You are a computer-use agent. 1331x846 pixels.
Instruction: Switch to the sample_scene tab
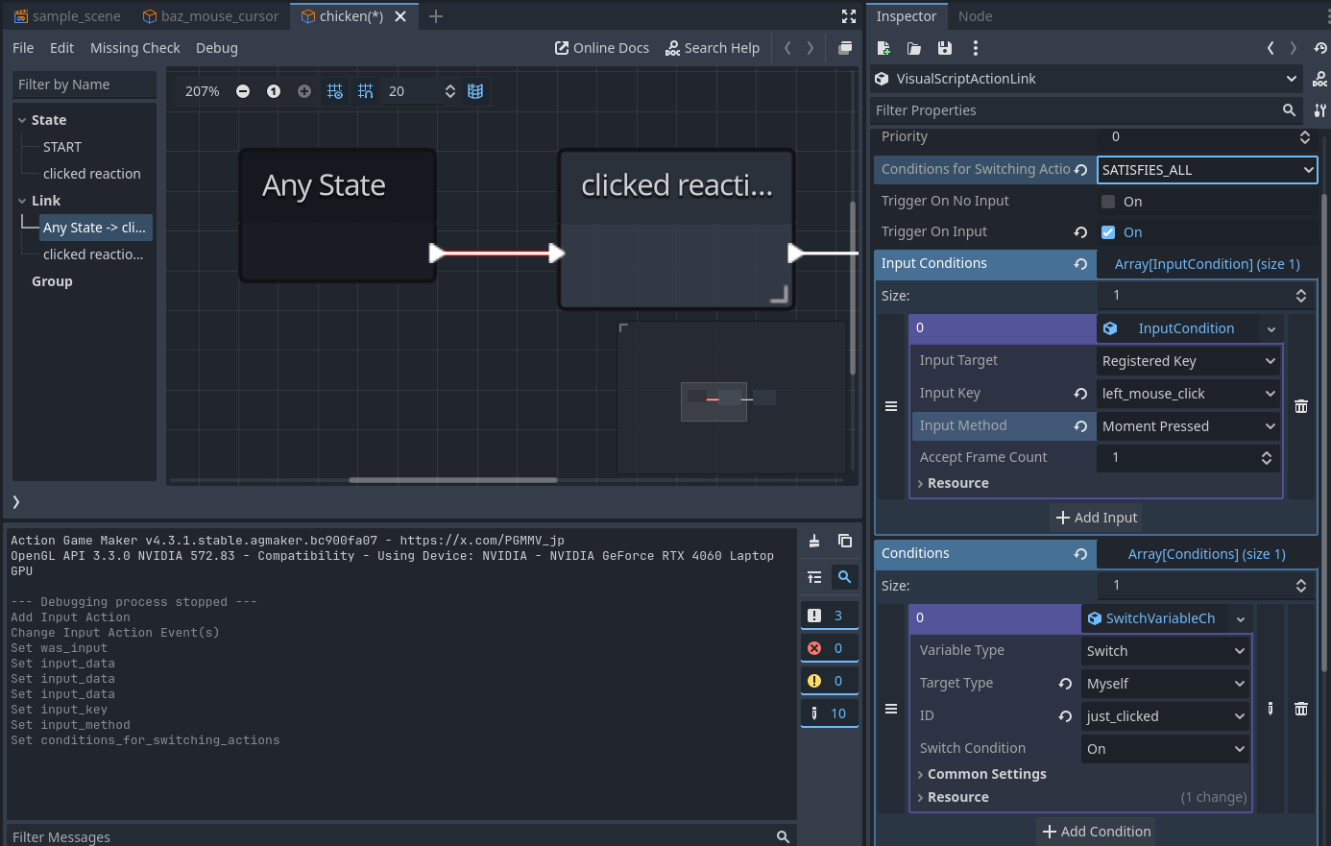[x=67, y=16]
